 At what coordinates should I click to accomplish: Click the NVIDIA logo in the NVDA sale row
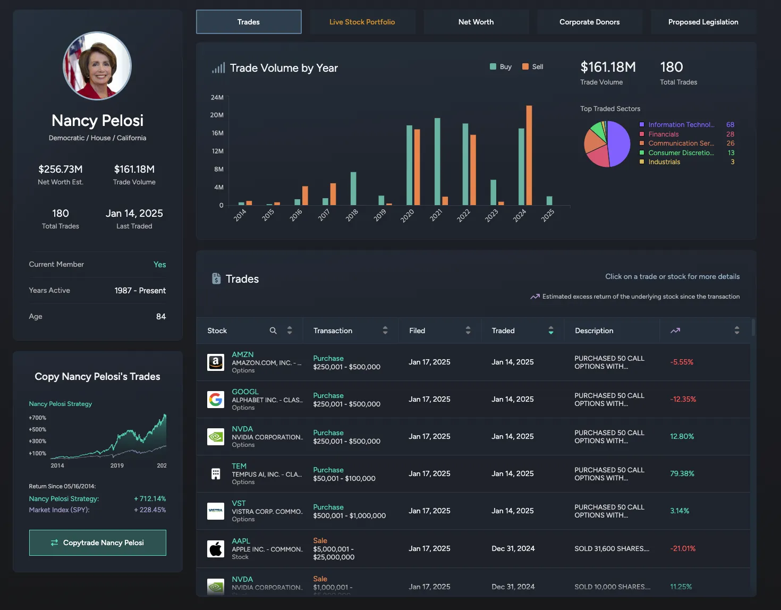click(x=215, y=587)
